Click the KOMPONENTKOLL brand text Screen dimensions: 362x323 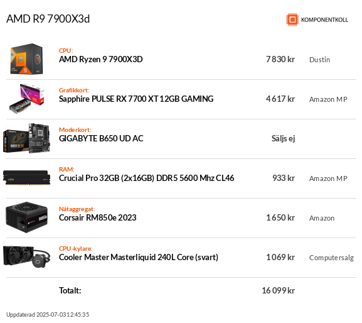(324, 20)
